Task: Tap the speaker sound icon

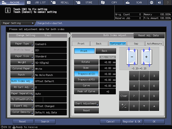Action: tap(159, 2)
